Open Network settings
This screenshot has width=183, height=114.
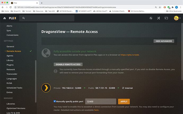click(11, 69)
